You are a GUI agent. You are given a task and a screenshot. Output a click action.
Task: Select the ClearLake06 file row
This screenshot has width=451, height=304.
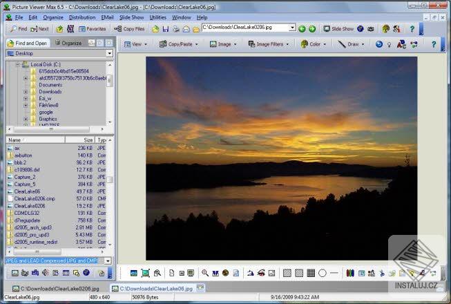56,191
